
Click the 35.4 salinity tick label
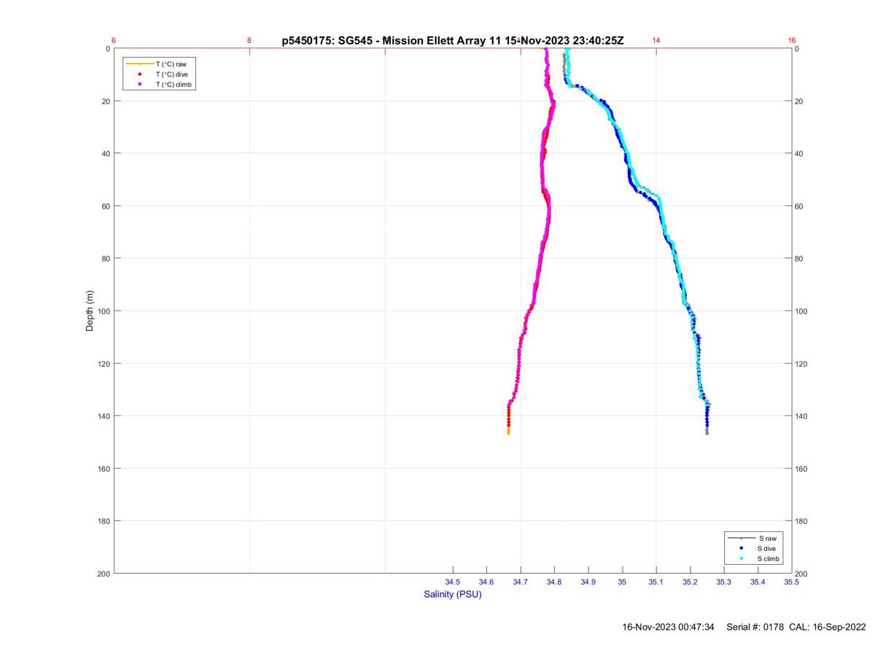click(x=758, y=582)
